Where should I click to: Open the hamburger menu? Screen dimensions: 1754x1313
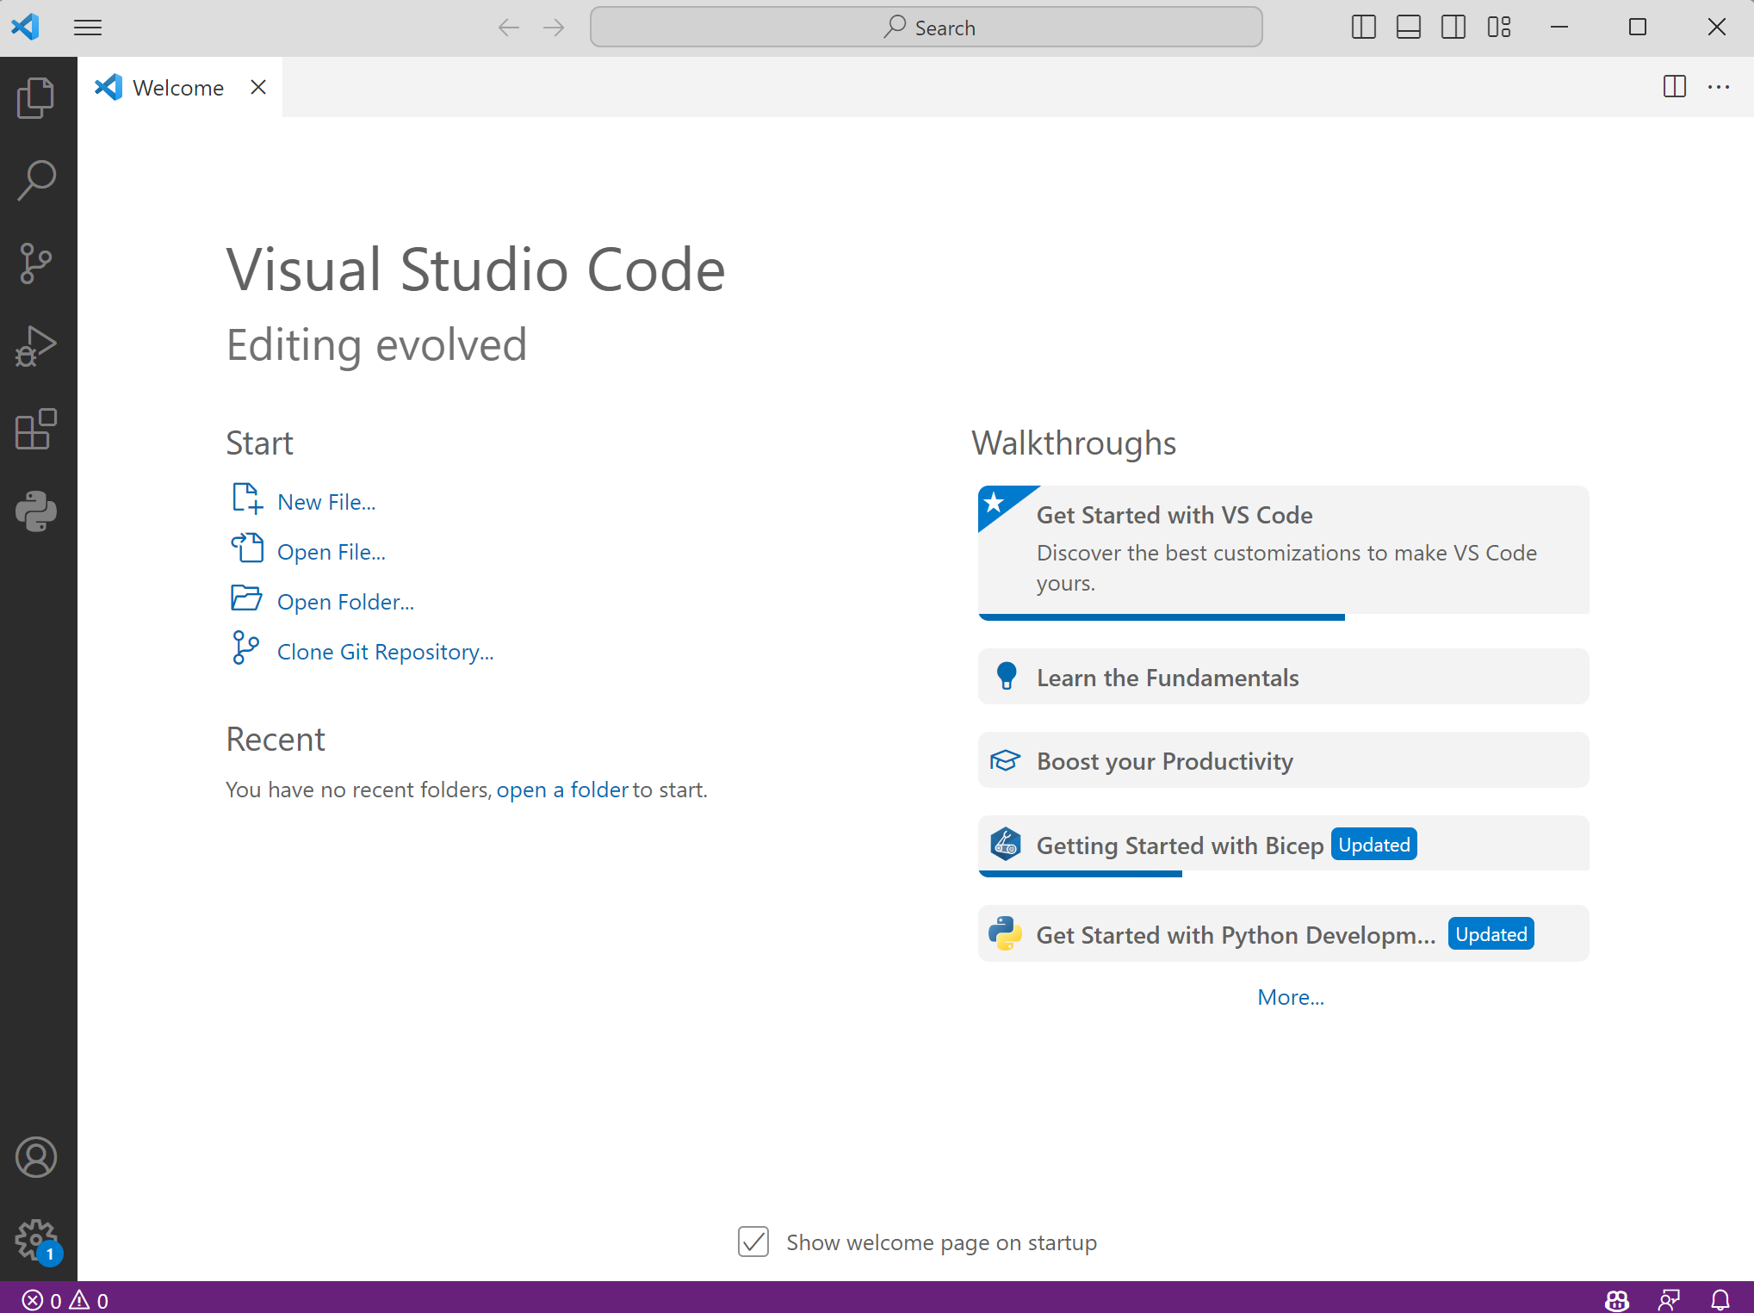87,28
